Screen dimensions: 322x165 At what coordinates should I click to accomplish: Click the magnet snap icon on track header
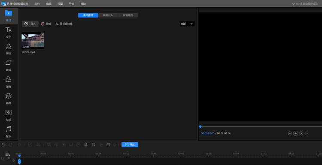pyautogui.click(x=3, y=158)
